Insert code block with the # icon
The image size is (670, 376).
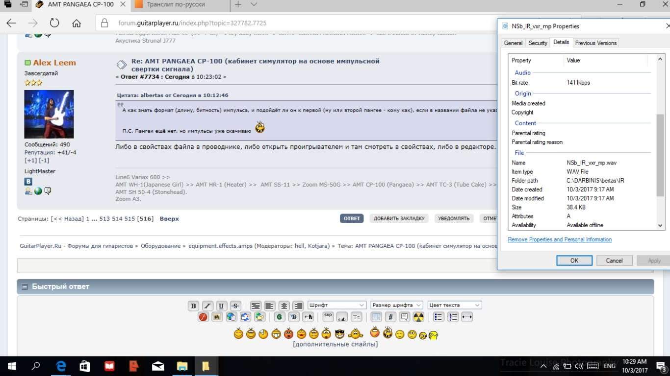[390, 317]
